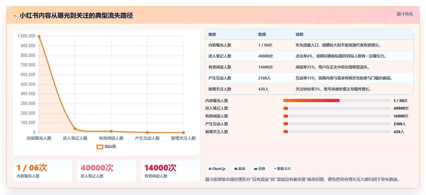This screenshot has height=195, width=426.
Task: Click the 产生互动人数 data point on the chart
Action: pyautogui.click(x=147, y=133)
